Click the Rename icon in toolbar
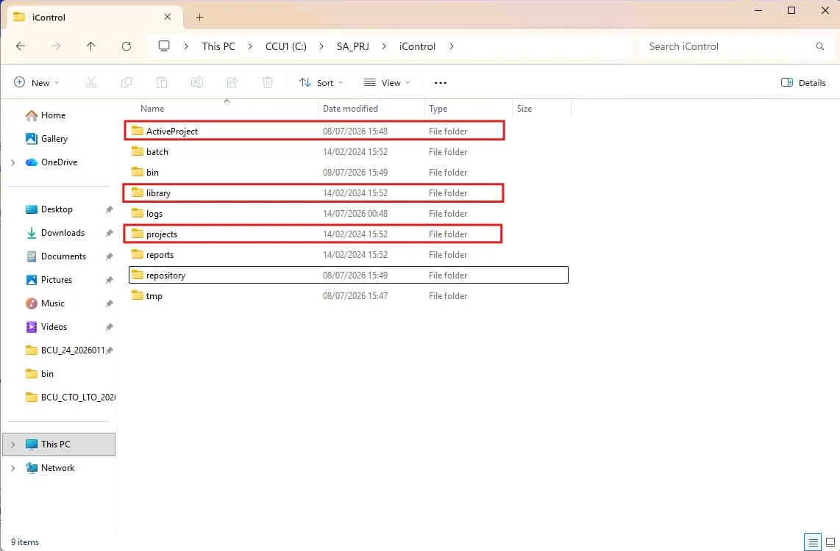Viewport: 840px width, 551px height. point(197,82)
